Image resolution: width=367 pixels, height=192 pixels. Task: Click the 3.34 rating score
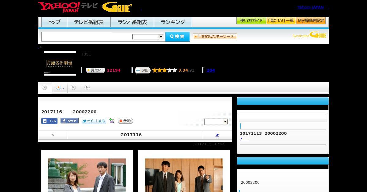coord(183,70)
